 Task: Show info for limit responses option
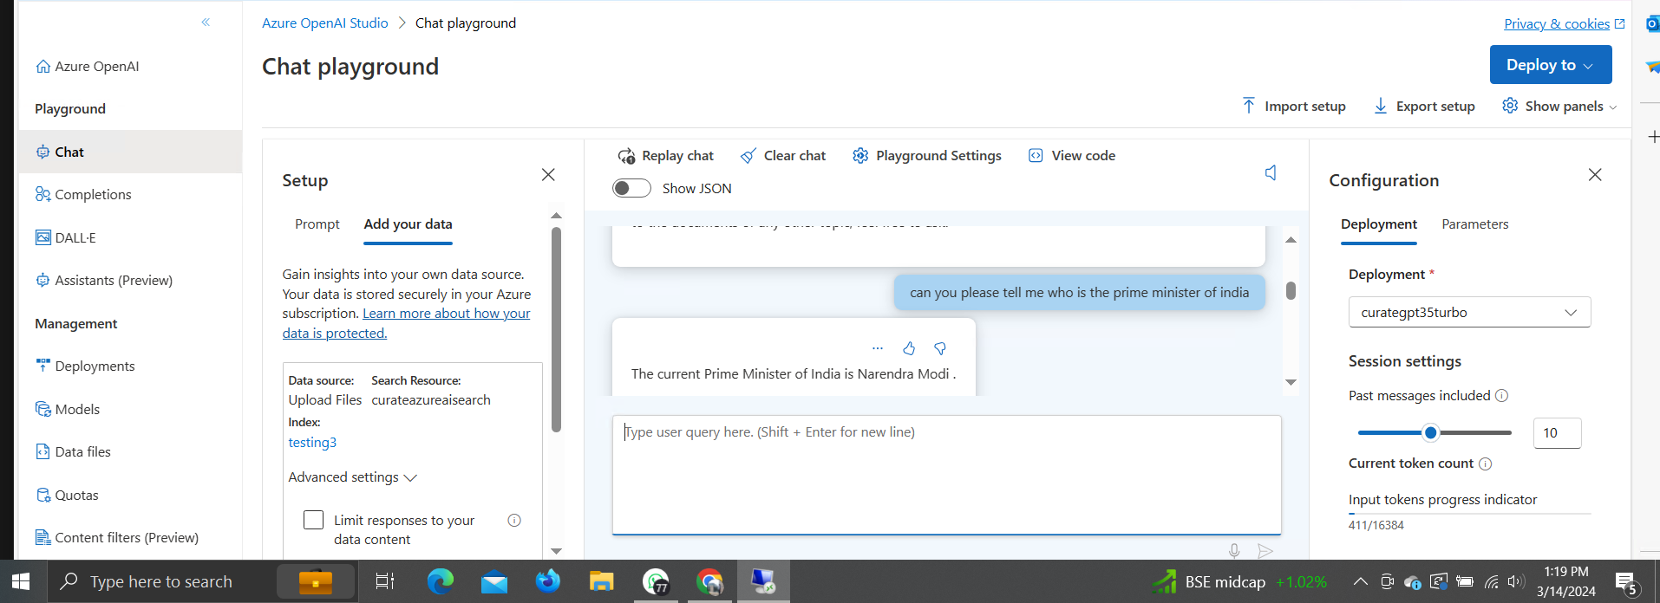pos(514,521)
